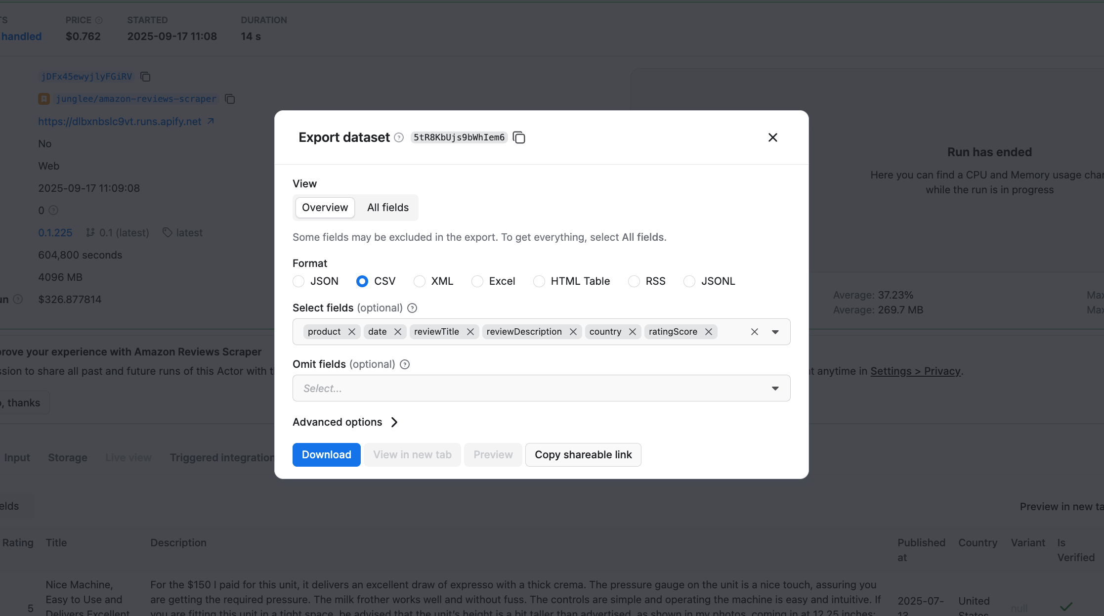Open the help tooltip beside Export dataset
Image resolution: width=1104 pixels, height=616 pixels.
point(398,137)
